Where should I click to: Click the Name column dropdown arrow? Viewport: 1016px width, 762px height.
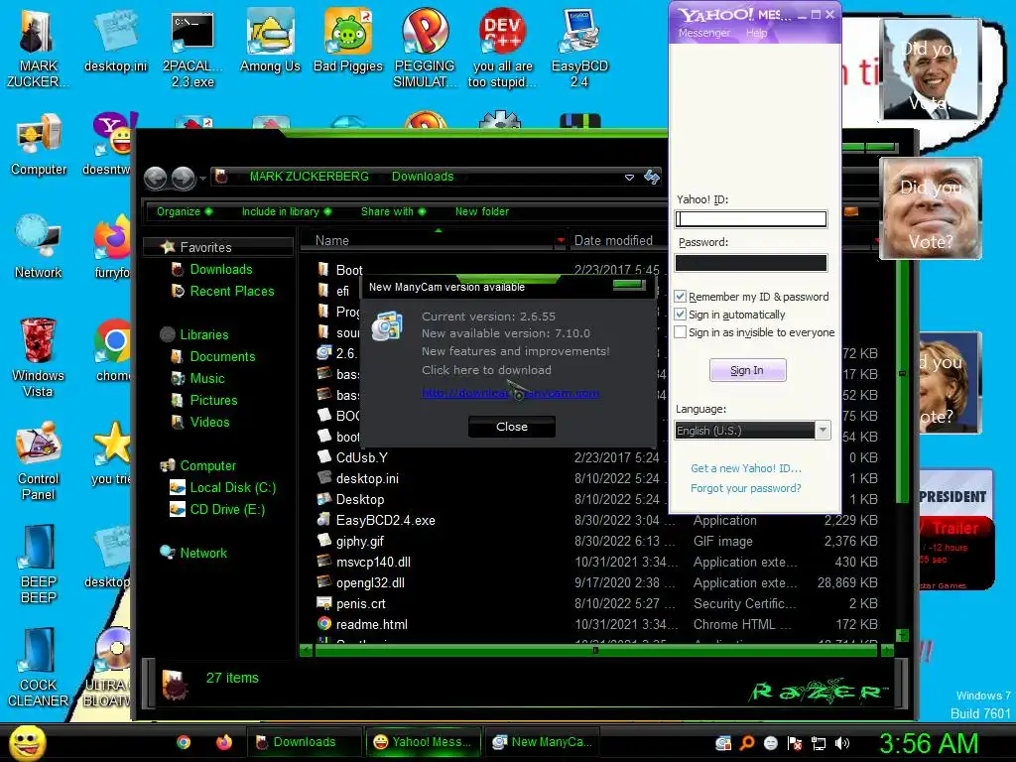click(561, 241)
